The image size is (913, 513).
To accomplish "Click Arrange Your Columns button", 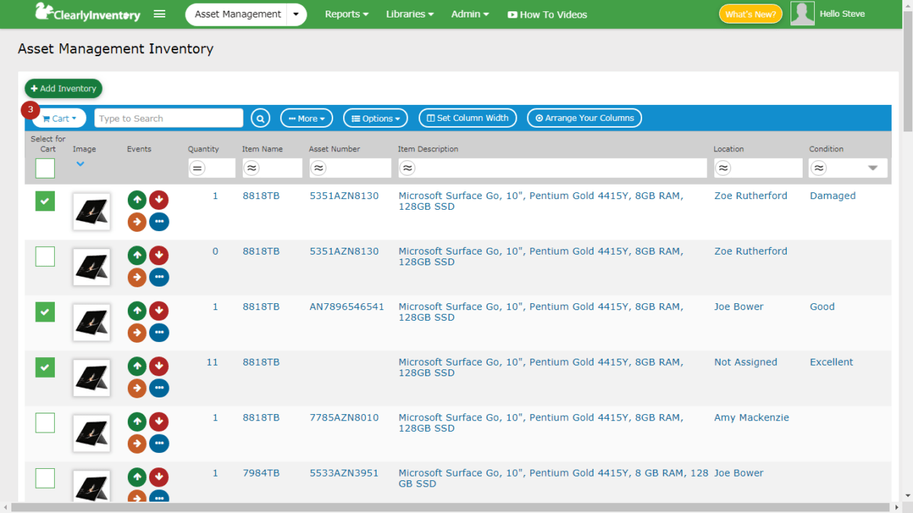I will (x=584, y=118).
